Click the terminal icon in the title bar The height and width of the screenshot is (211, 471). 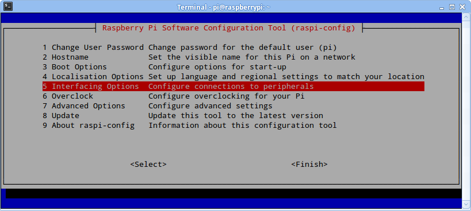click(x=8, y=6)
